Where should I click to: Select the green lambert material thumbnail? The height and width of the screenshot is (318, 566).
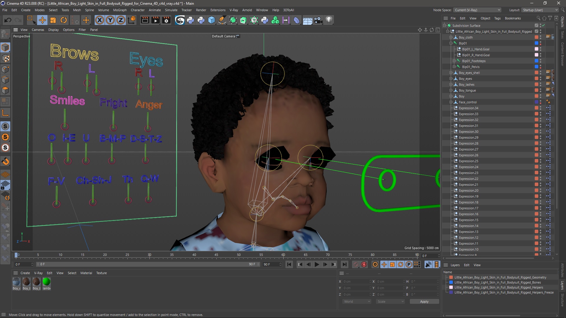pyautogui.click(x=46, y=282)
